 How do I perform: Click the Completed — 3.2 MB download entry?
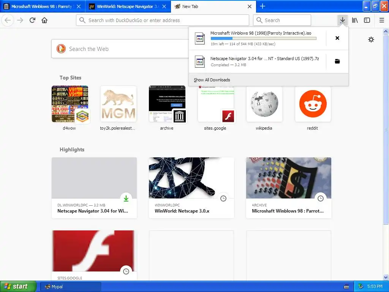[257, 62]
